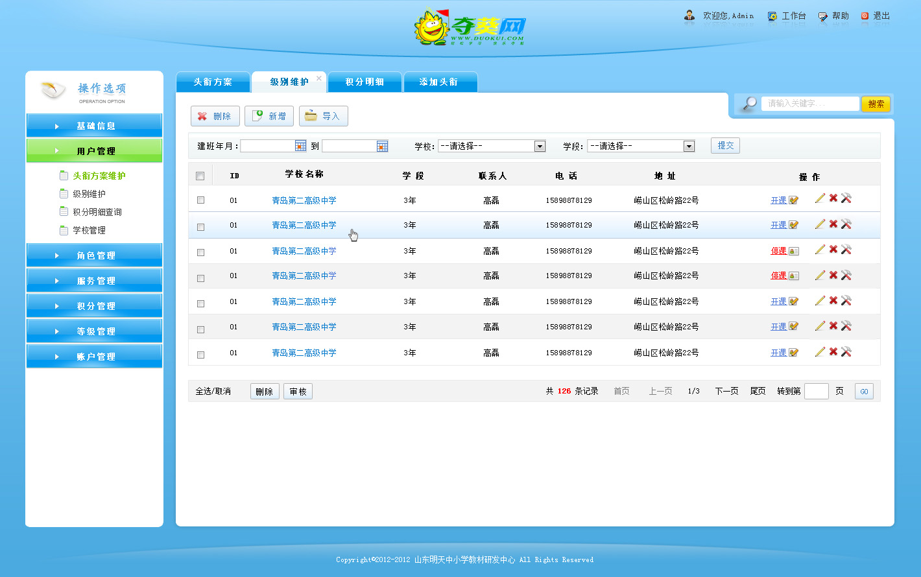Screen dimensions: 921x577
Task: Click the pencil edit icon in the last row
Action: tap(820, 352)
